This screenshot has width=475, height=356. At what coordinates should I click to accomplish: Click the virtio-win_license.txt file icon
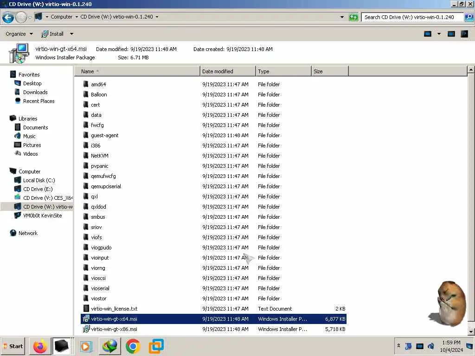[86, 308]
